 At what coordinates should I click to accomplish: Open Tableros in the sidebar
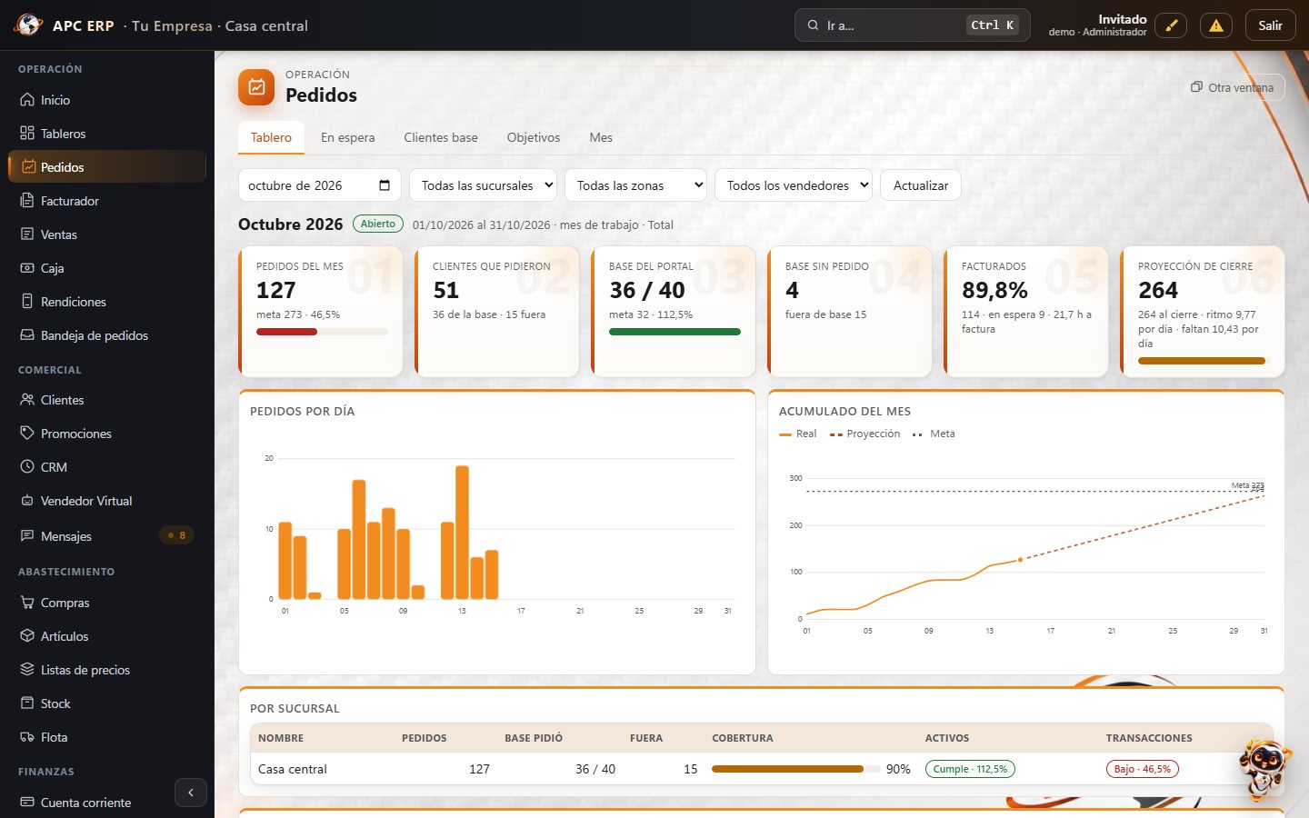[107, 134]
